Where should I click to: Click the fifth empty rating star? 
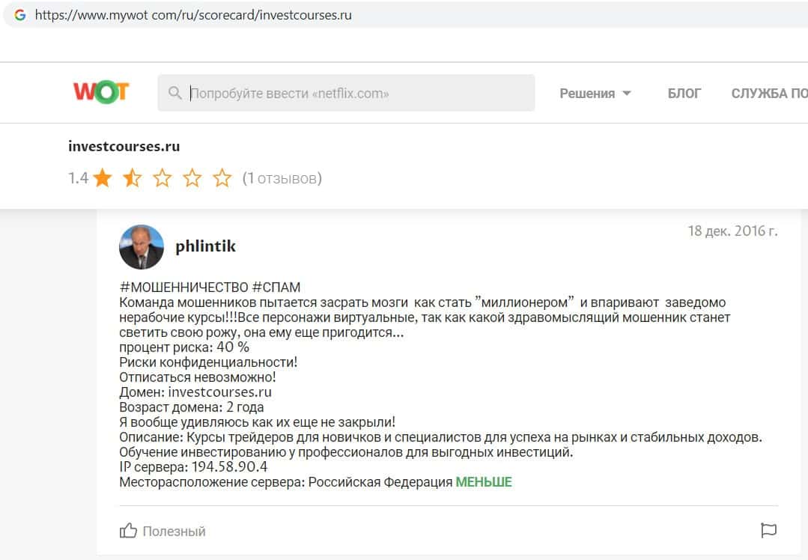click(x=222, y=178)
